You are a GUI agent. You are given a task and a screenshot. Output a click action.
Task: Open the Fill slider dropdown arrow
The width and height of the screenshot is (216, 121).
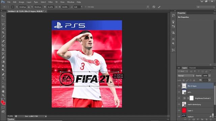(x=210, y=80)
